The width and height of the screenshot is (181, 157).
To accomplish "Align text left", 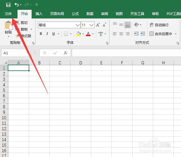I will tap(115, 34).
